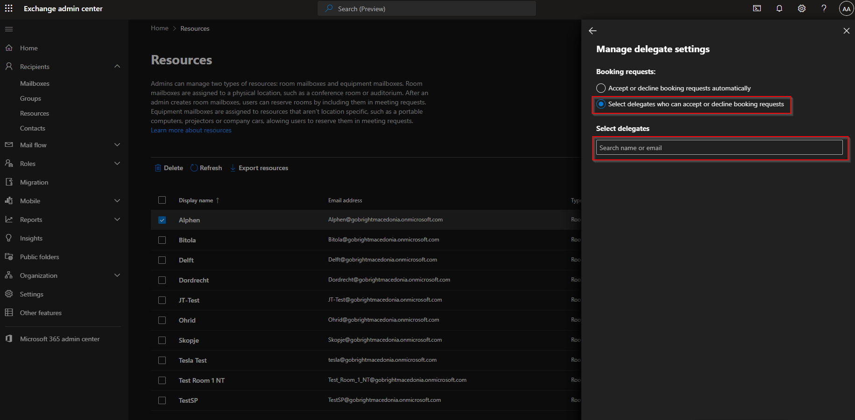Click the Delete trash icon in toolbar
Screen dimensions: 855x420
click(x=158, y=168)
